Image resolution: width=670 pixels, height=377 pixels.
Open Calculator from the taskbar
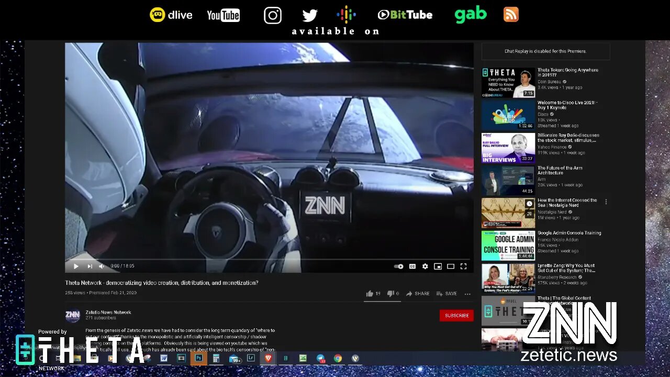click(216, 358)
